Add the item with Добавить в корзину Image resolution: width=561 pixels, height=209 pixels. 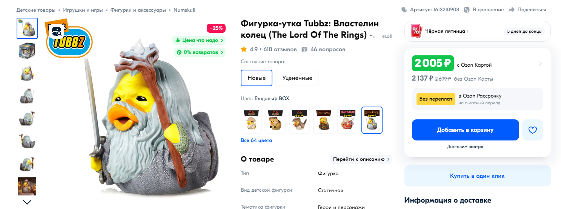point(466,130)
